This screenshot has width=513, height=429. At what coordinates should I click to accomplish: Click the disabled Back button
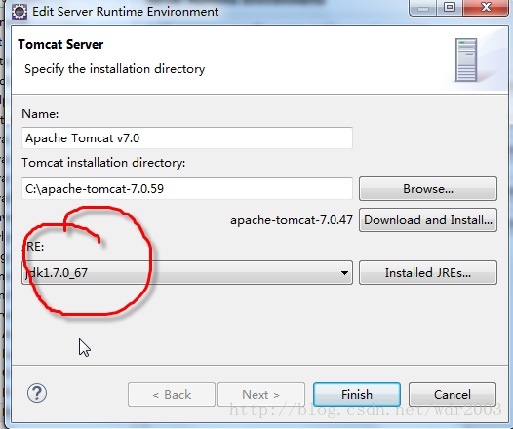coord(172,394)
